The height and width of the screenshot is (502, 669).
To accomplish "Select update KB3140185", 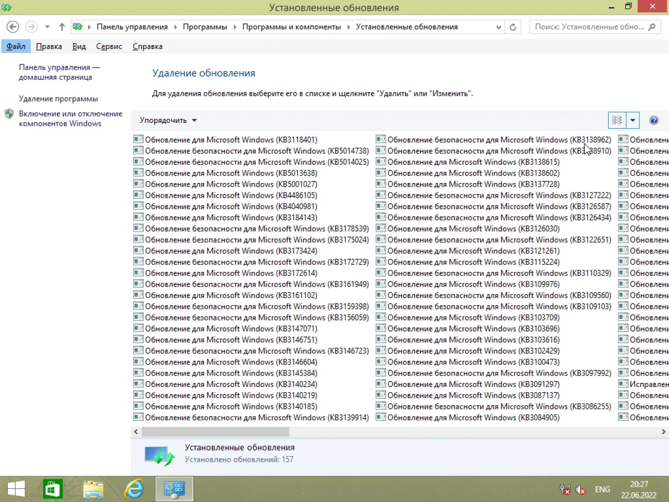I will pos(226,406).
